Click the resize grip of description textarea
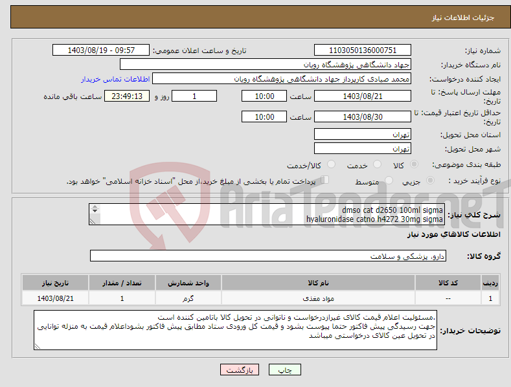511x387 pixels. (x=93, y=221)
